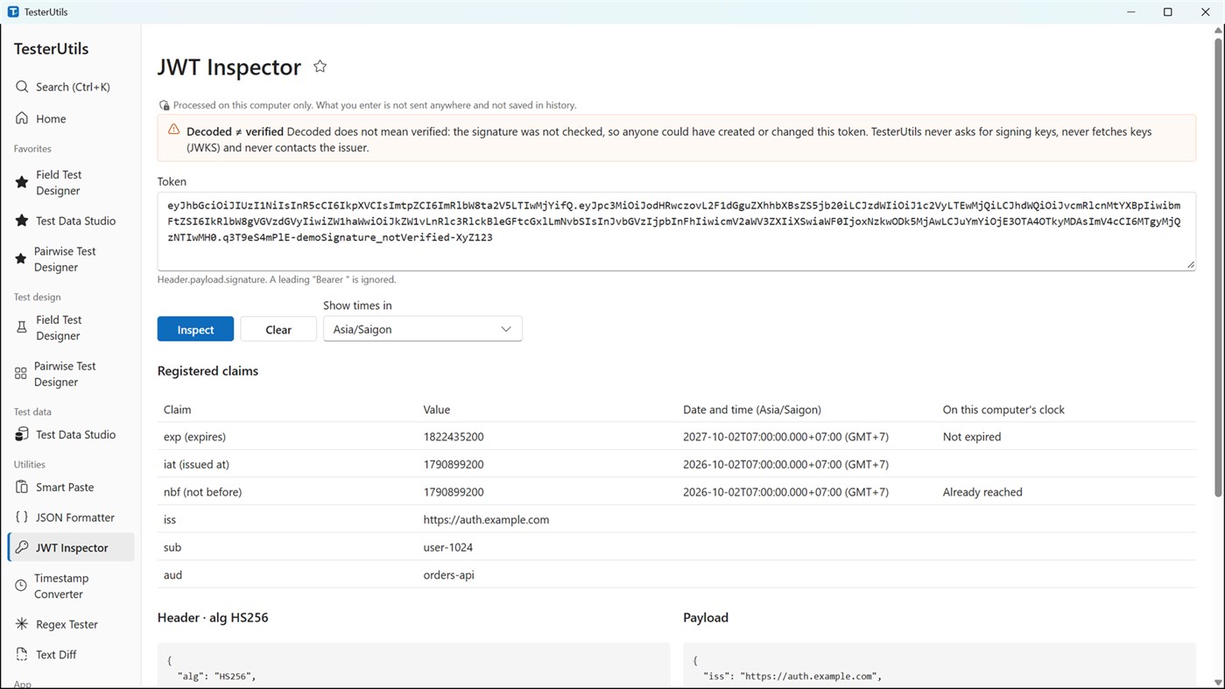Open the Show times in timezone dropdown
Screen dimensions: 1225x689
423,329
